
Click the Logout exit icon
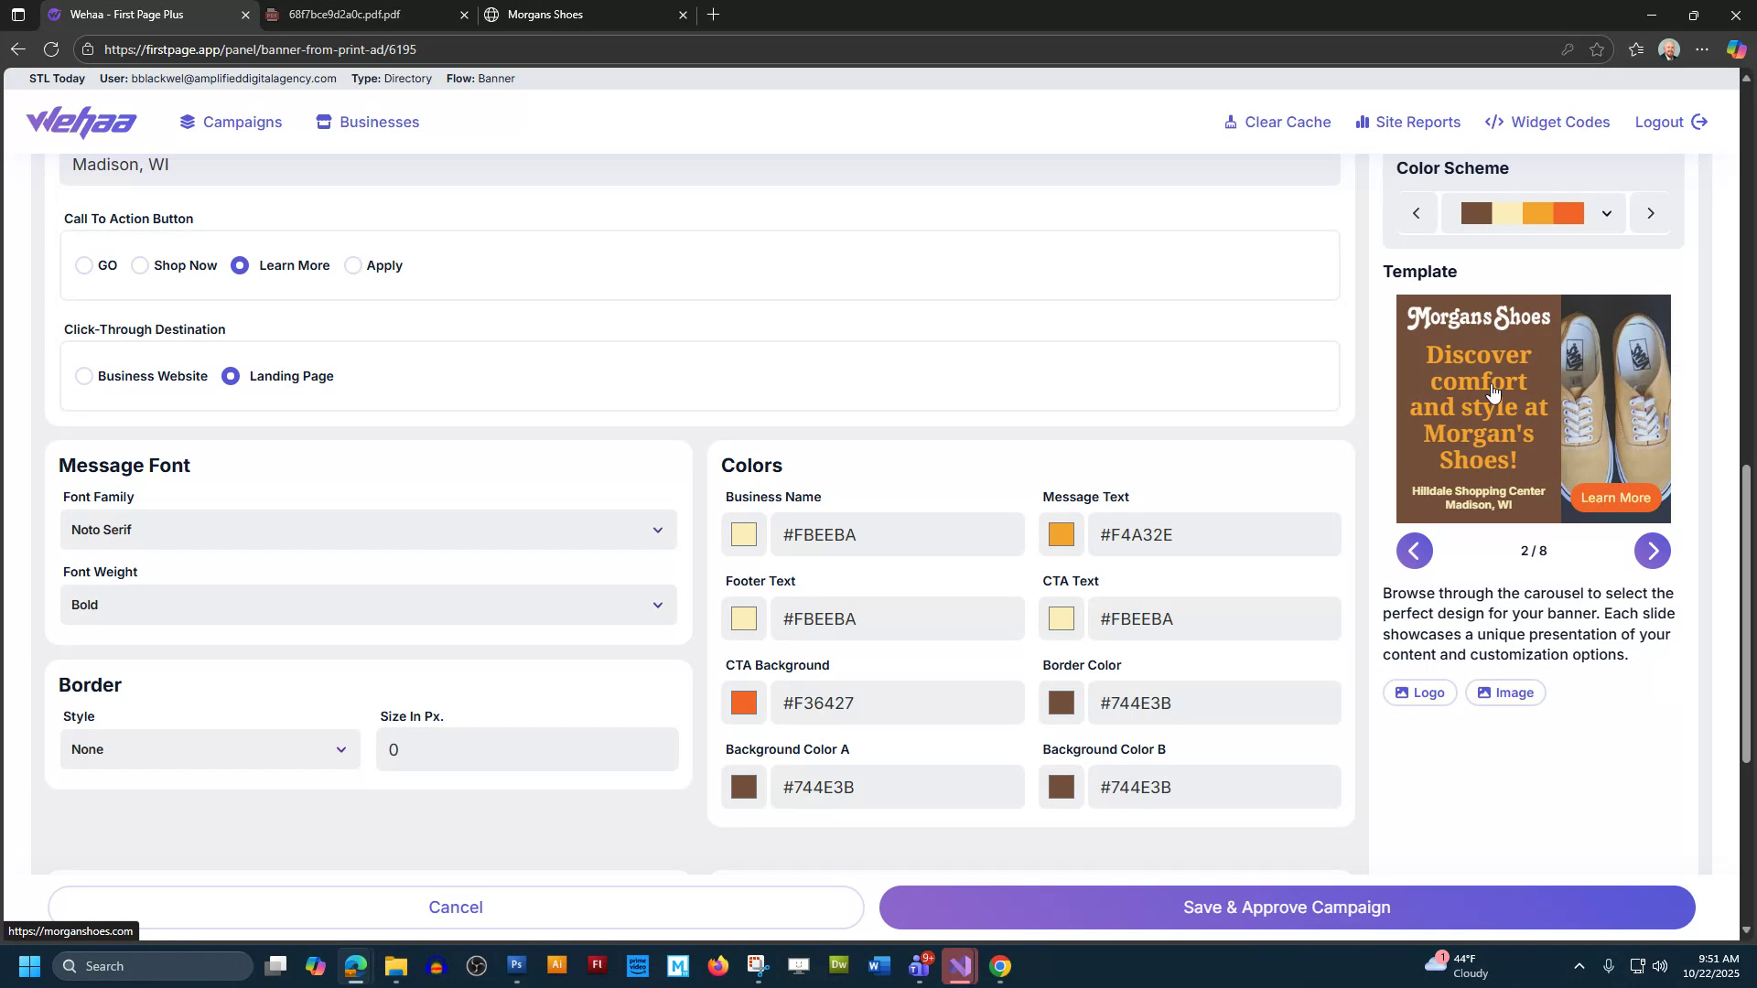(x=1700, y=122)
